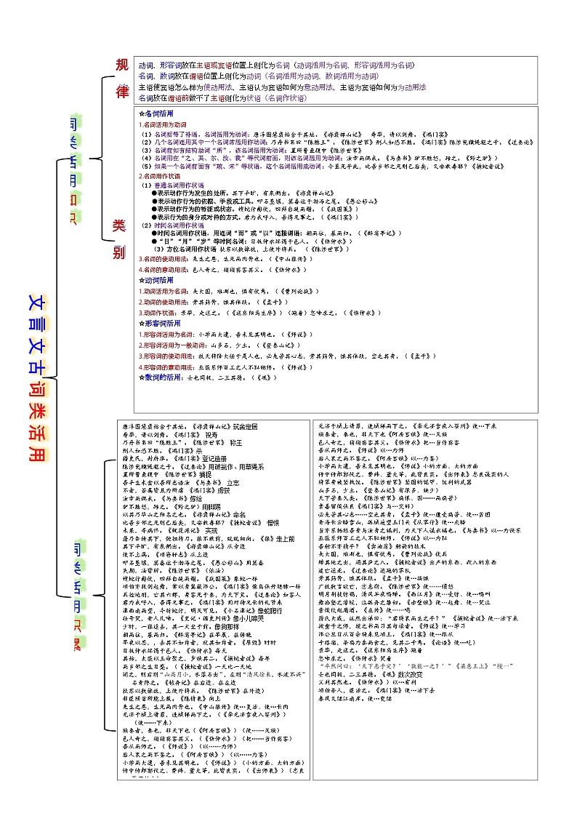Screen dimensions: 577x816
Task: Click the red 规律 label
Action: (x=121, y=79)
